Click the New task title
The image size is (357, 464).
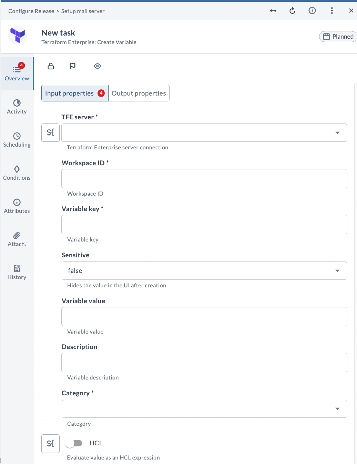coord(58,33)
